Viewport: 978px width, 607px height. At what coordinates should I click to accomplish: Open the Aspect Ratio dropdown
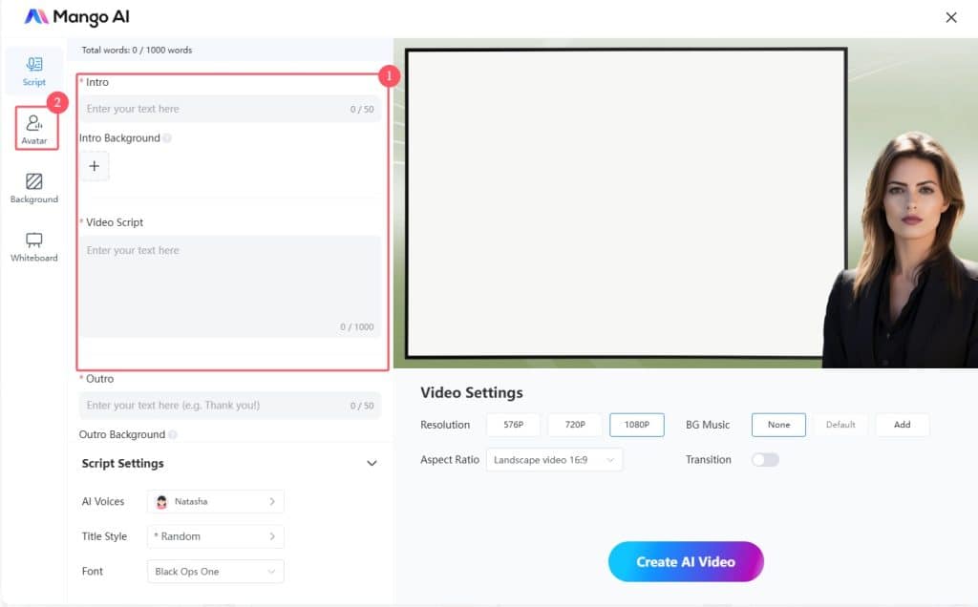(x=554, y=460)
